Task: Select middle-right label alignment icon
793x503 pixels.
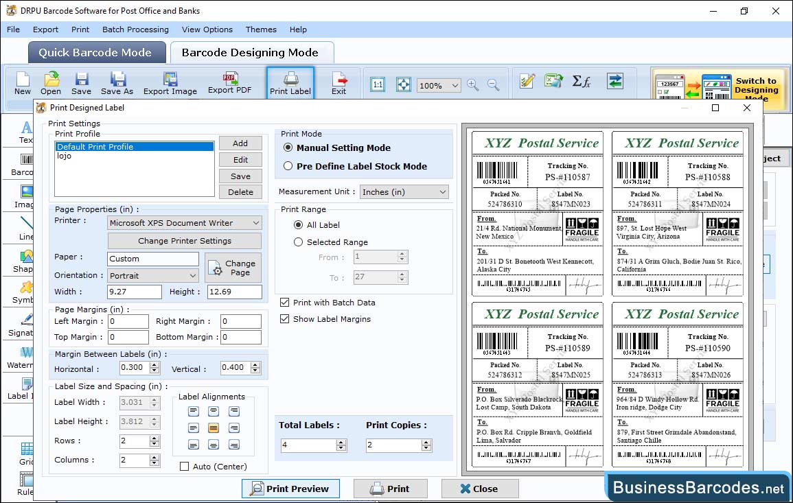Action: point(233,428)
